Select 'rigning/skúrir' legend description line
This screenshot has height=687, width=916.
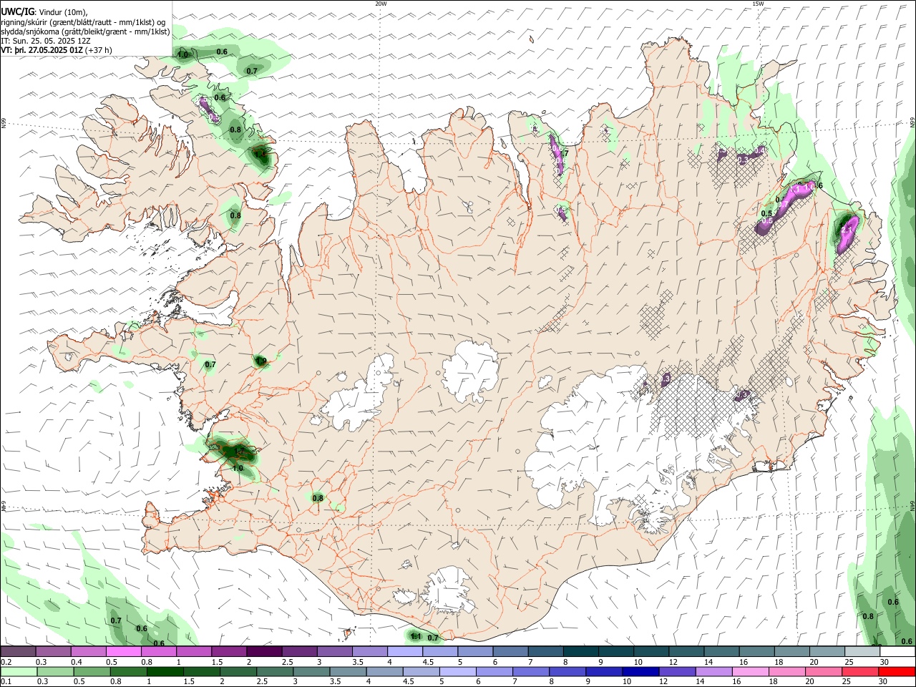84,22
